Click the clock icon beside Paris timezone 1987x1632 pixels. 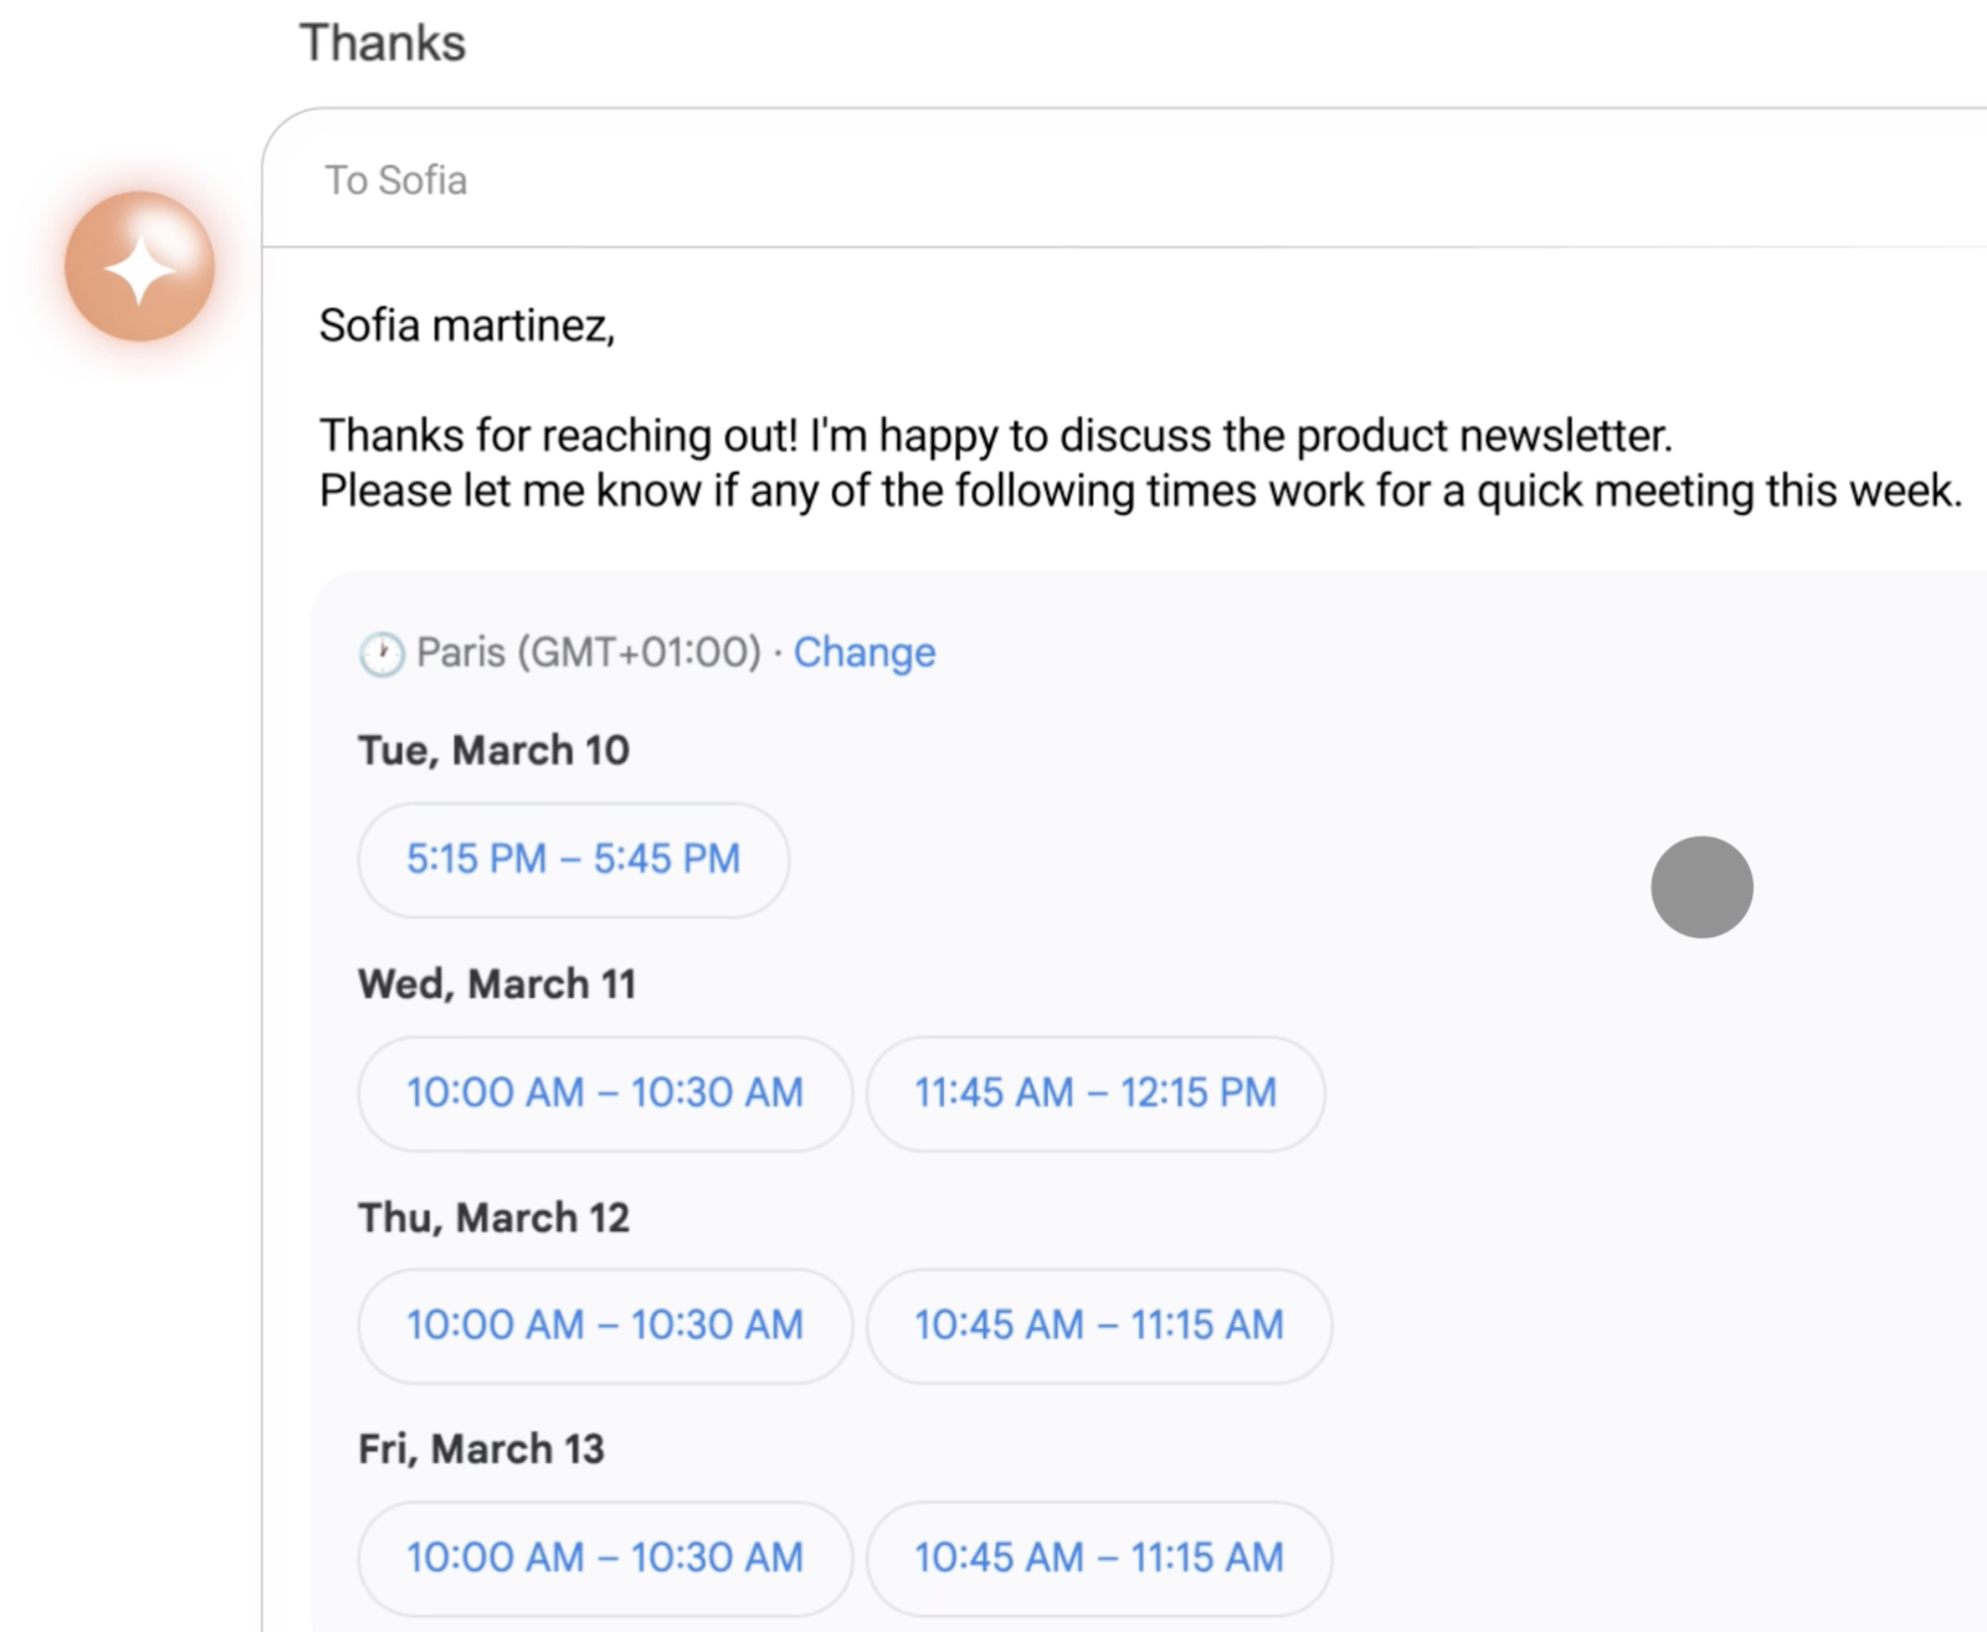(381, 654)
